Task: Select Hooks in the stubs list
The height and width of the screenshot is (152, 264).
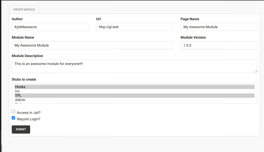Action: pyautogui.click(x=134, y=87)
